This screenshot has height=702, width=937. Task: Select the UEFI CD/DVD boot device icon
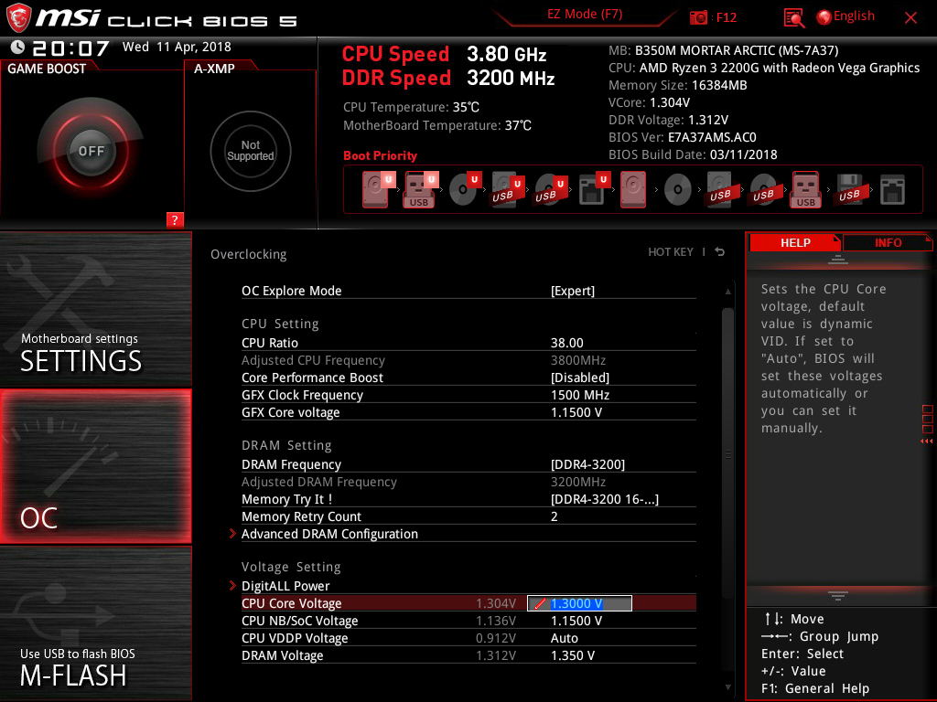464,190
